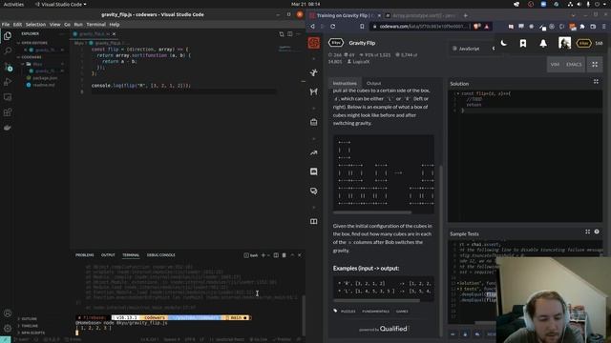Expand the Sample Tests editor fullscreen

pos(588,232)
